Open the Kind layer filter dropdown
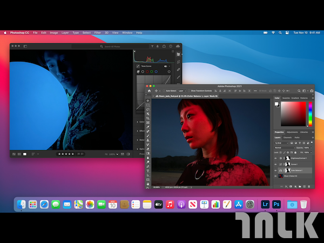This screenshot has width=324, height=243. (x=281, y=143)
